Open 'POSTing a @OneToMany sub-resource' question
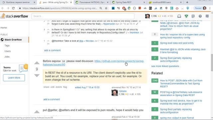This screenshot has height=120, width=213. point(181,94)
